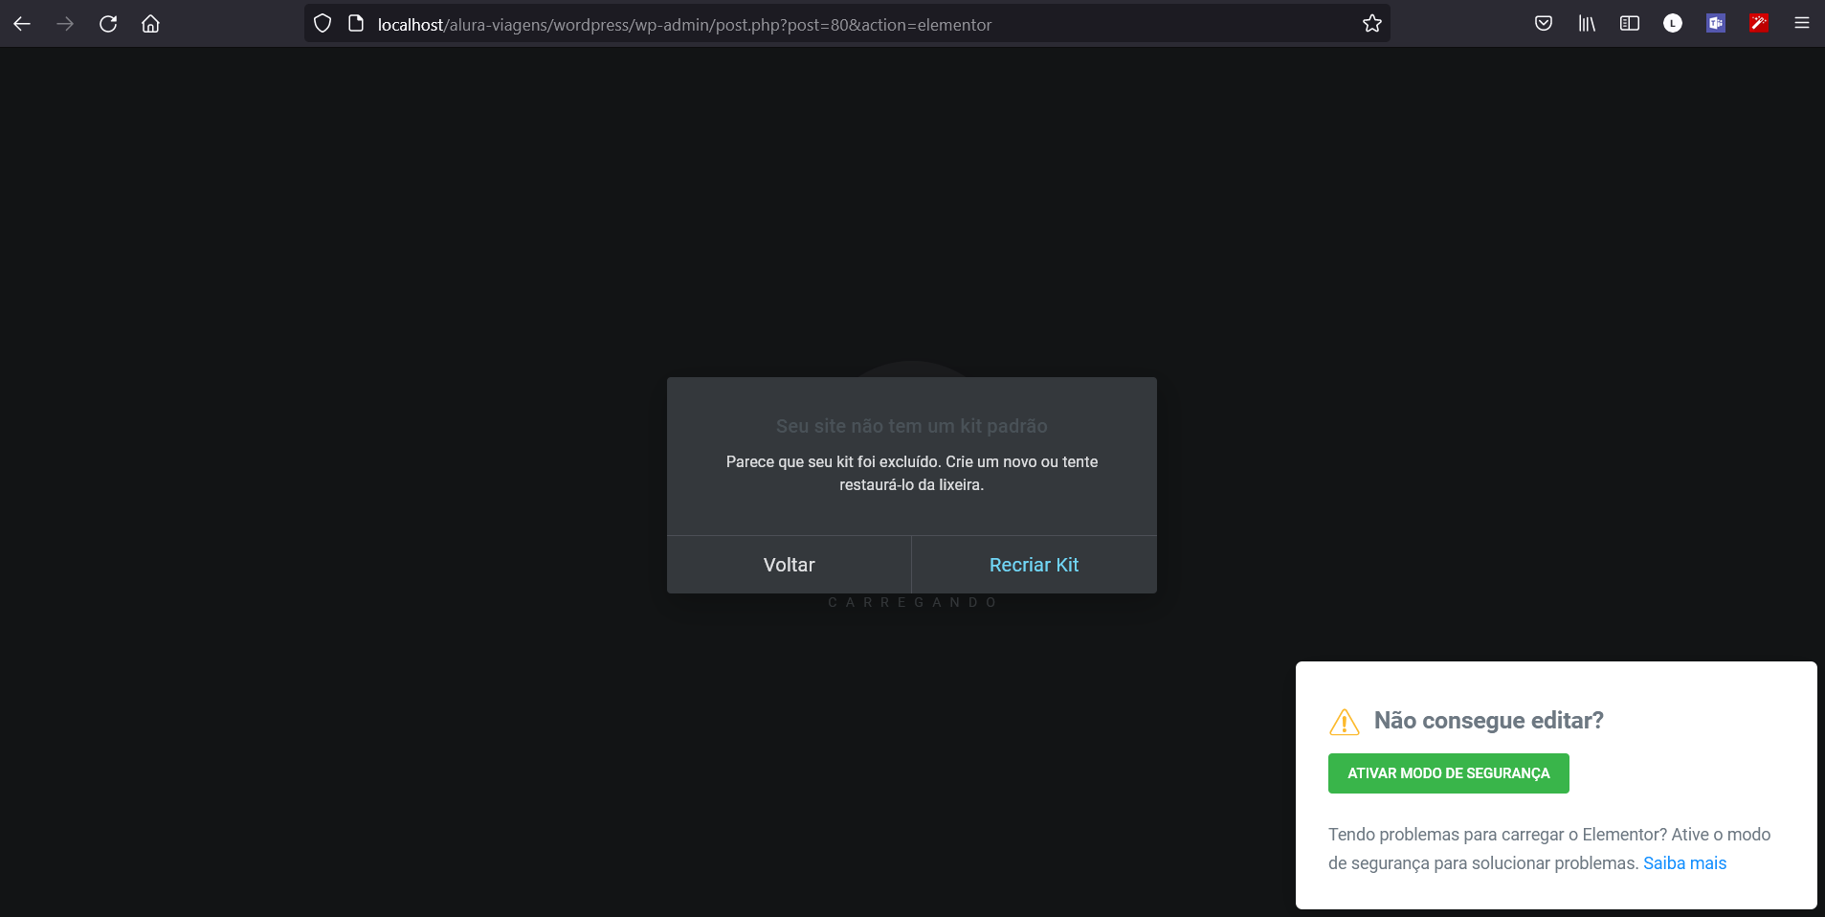This screenshot has width=1825, height=917.
Task: Click Recriar Kit to recreate kit
Action: tap(1035, 565)
